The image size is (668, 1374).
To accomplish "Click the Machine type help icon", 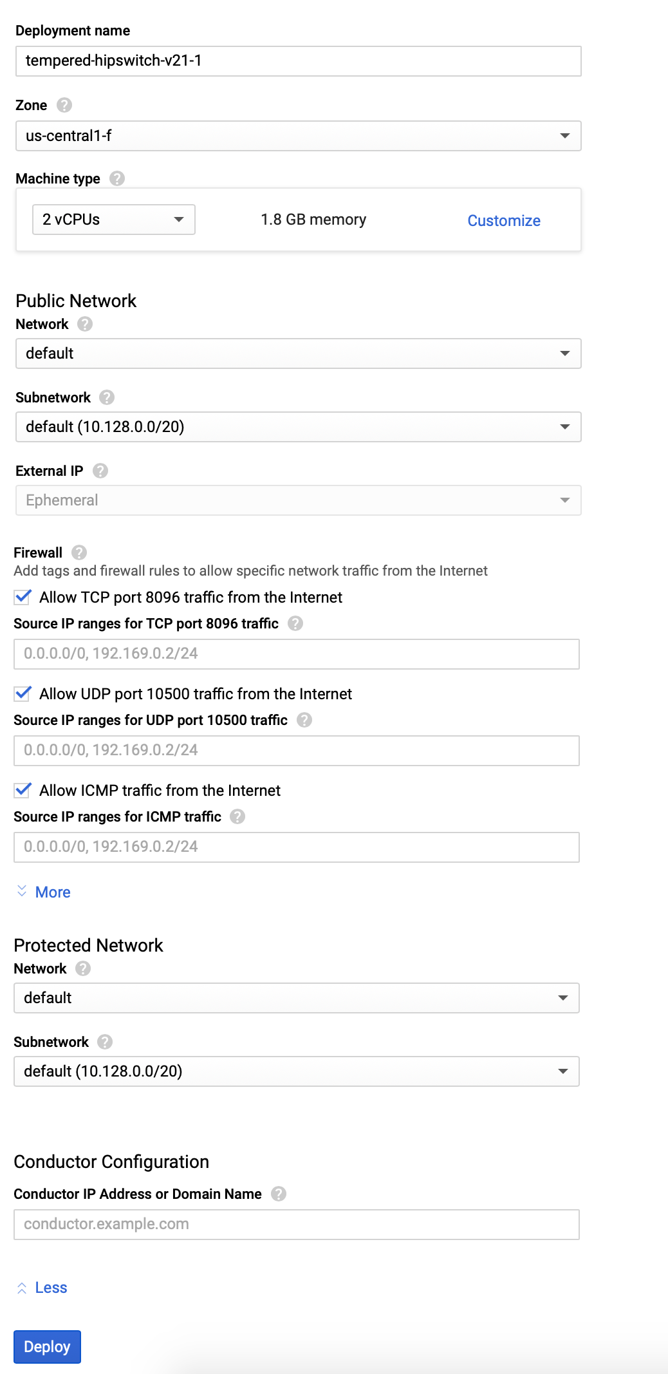I will tap(117, 178).
